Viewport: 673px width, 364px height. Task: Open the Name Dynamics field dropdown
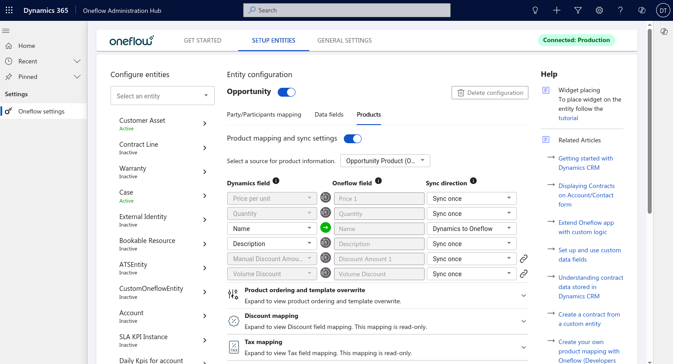pos(272,228)
